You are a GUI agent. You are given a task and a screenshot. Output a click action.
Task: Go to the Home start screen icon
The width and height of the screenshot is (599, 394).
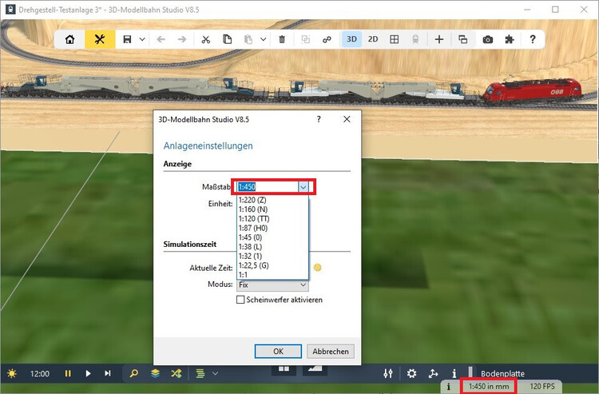[70, 39]
